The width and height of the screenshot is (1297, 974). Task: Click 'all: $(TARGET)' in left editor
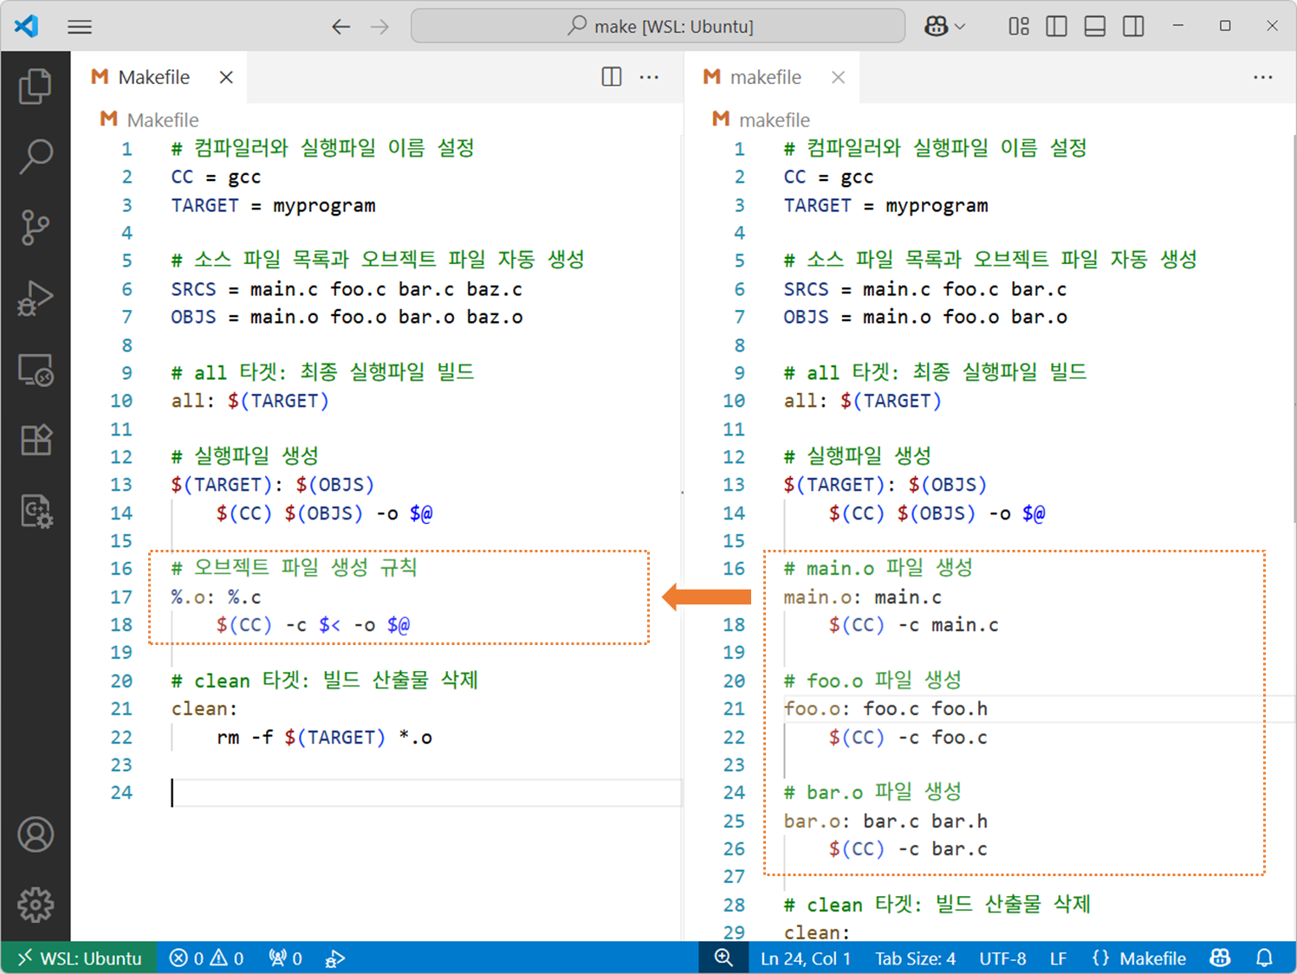[x=250, y=402]
